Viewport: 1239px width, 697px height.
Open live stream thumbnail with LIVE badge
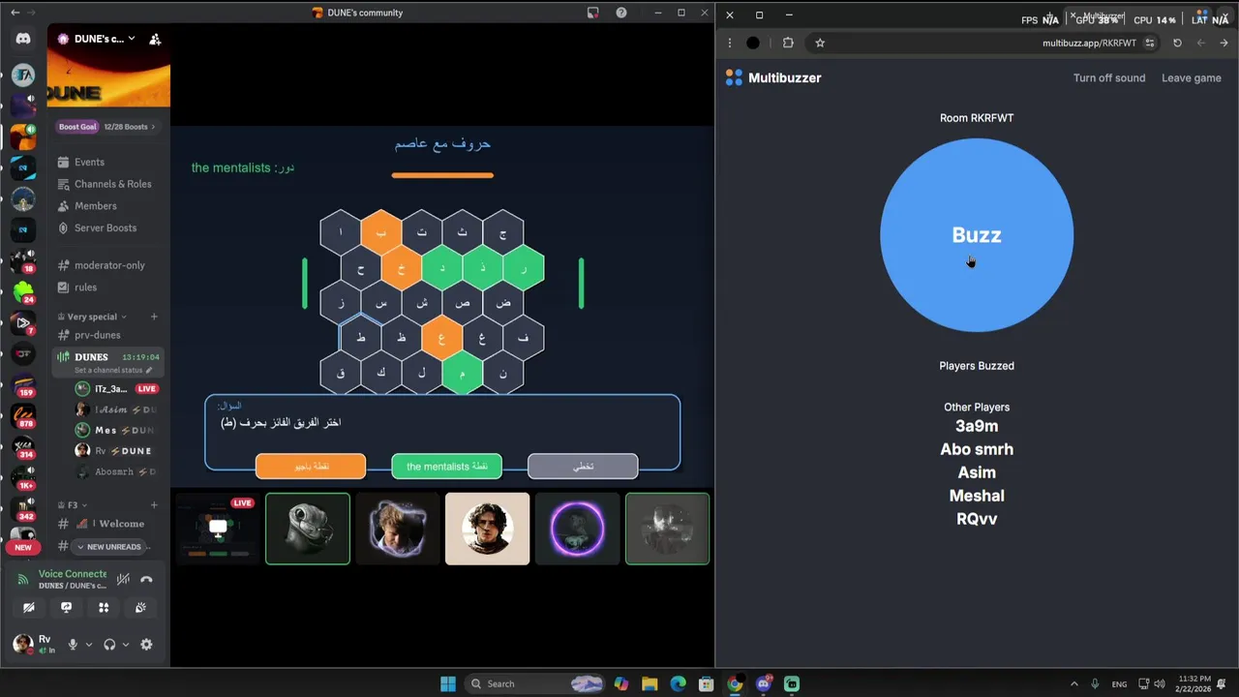point(218,529)
